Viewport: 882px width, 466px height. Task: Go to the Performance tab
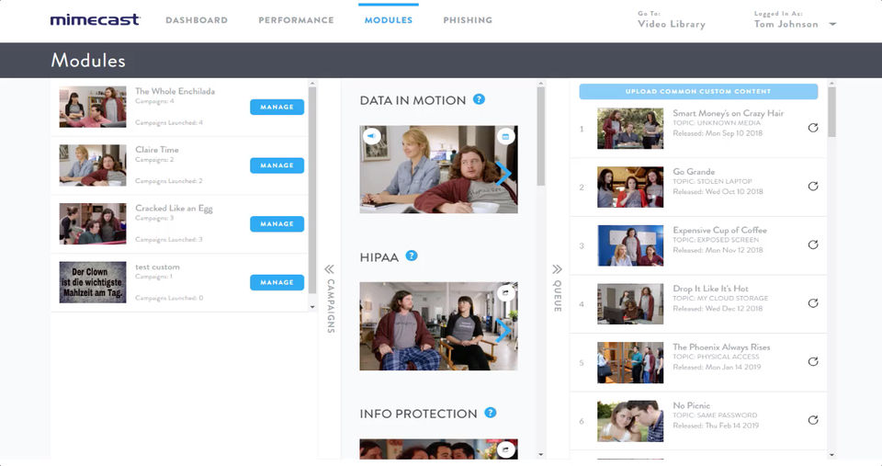(x=296, y=20)
